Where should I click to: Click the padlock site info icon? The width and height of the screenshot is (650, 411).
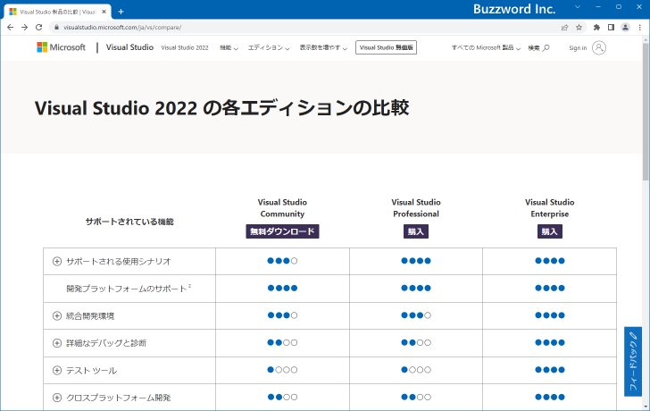pyautogui.click(x=57, y=28)
